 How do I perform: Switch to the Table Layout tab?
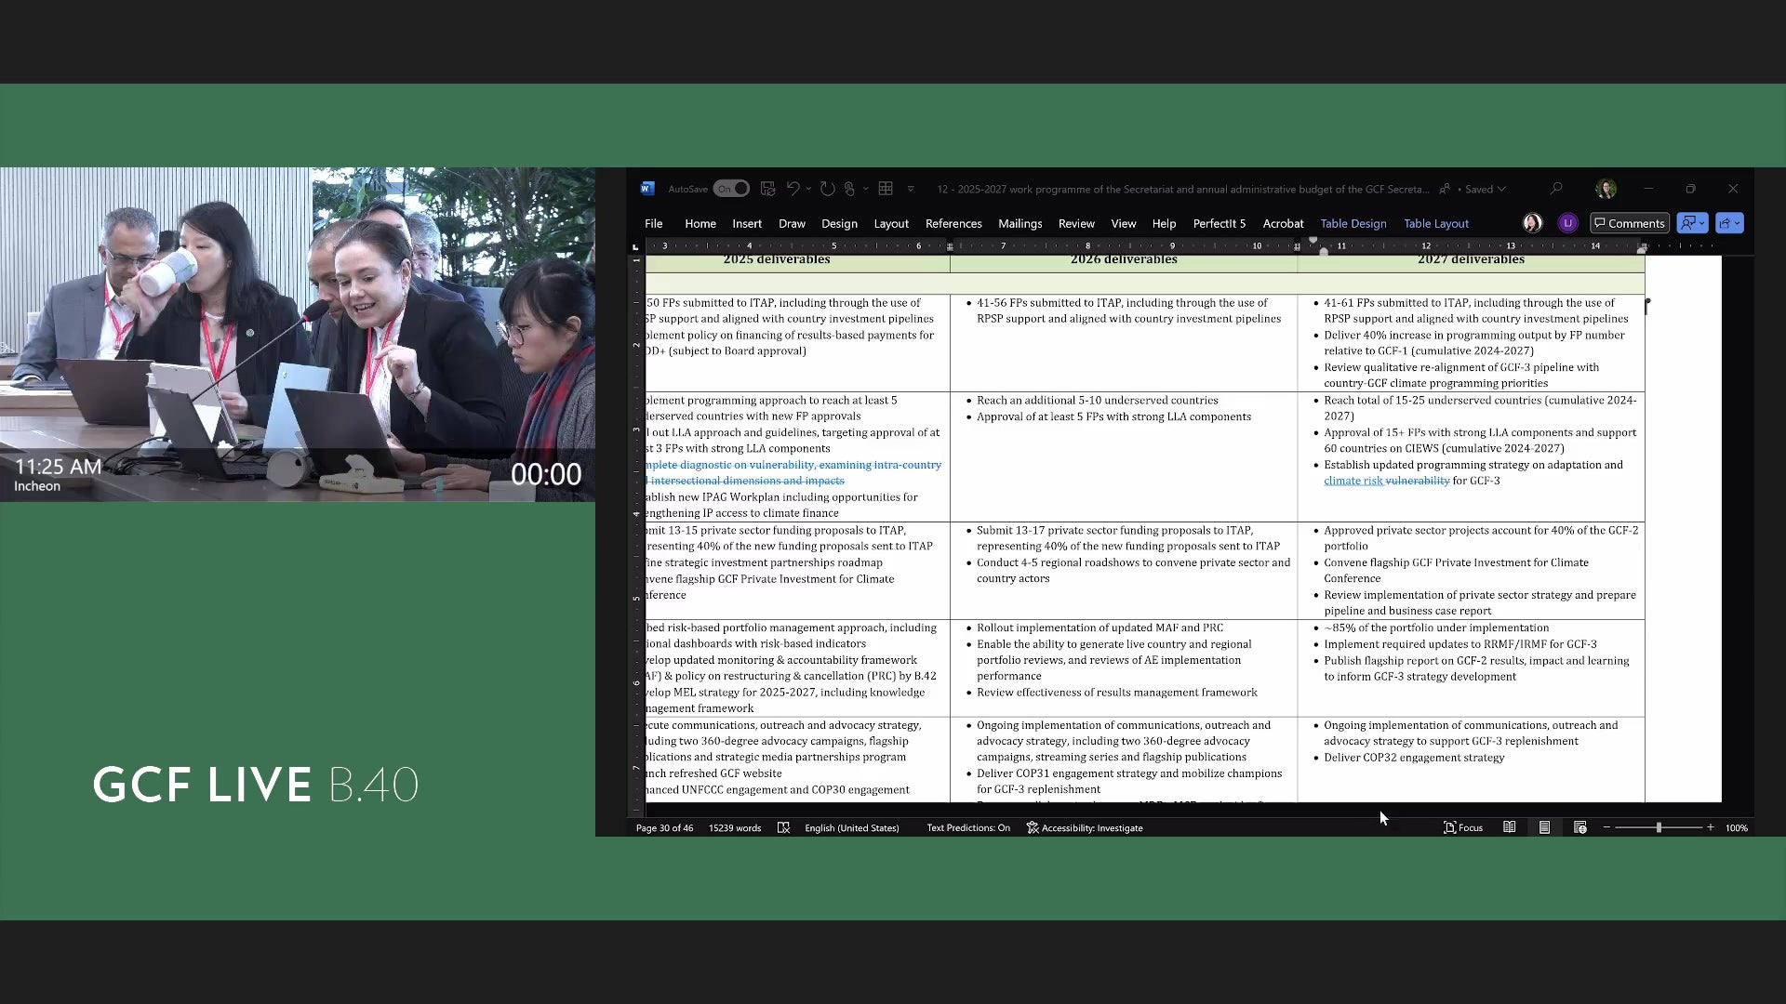[1435, 223]
